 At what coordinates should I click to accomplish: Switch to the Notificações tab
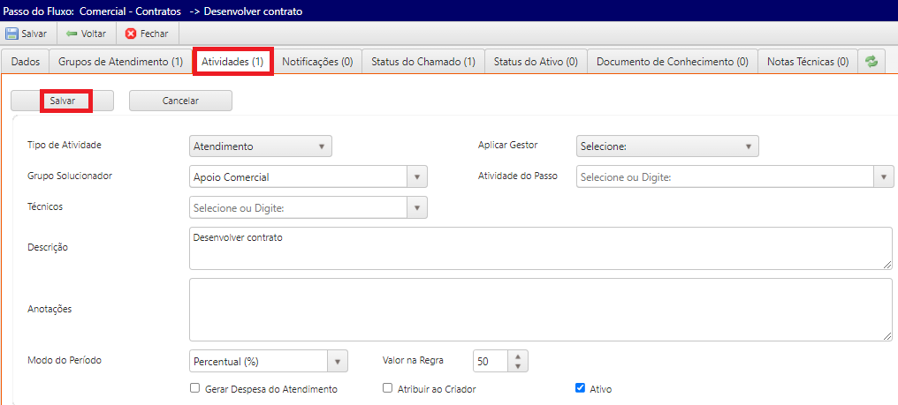coord(317,62)
